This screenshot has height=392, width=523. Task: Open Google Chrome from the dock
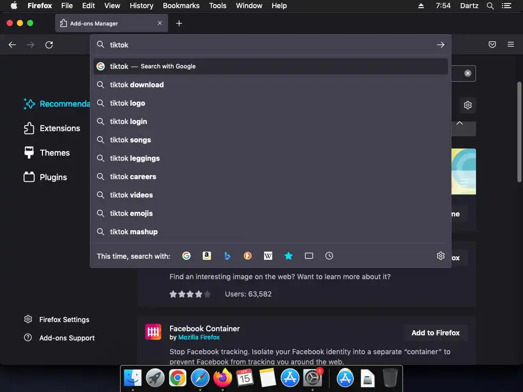pos(177,378)
